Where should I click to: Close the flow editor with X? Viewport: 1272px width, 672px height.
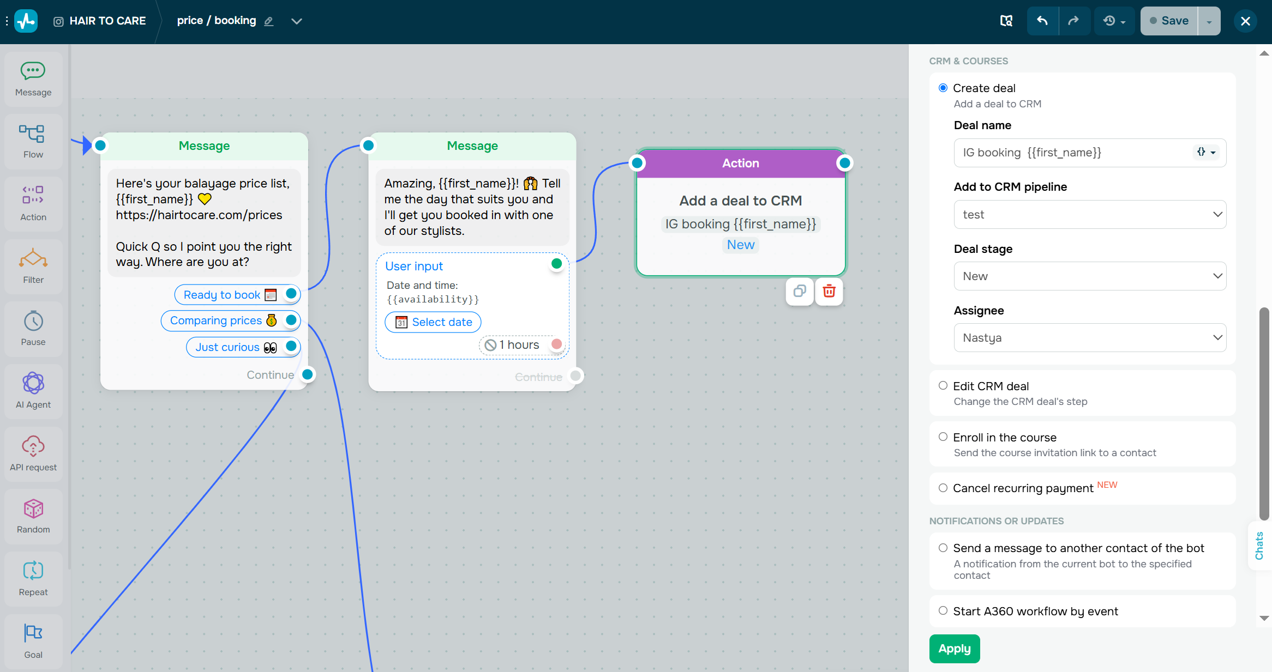(x=1245, y=21)
